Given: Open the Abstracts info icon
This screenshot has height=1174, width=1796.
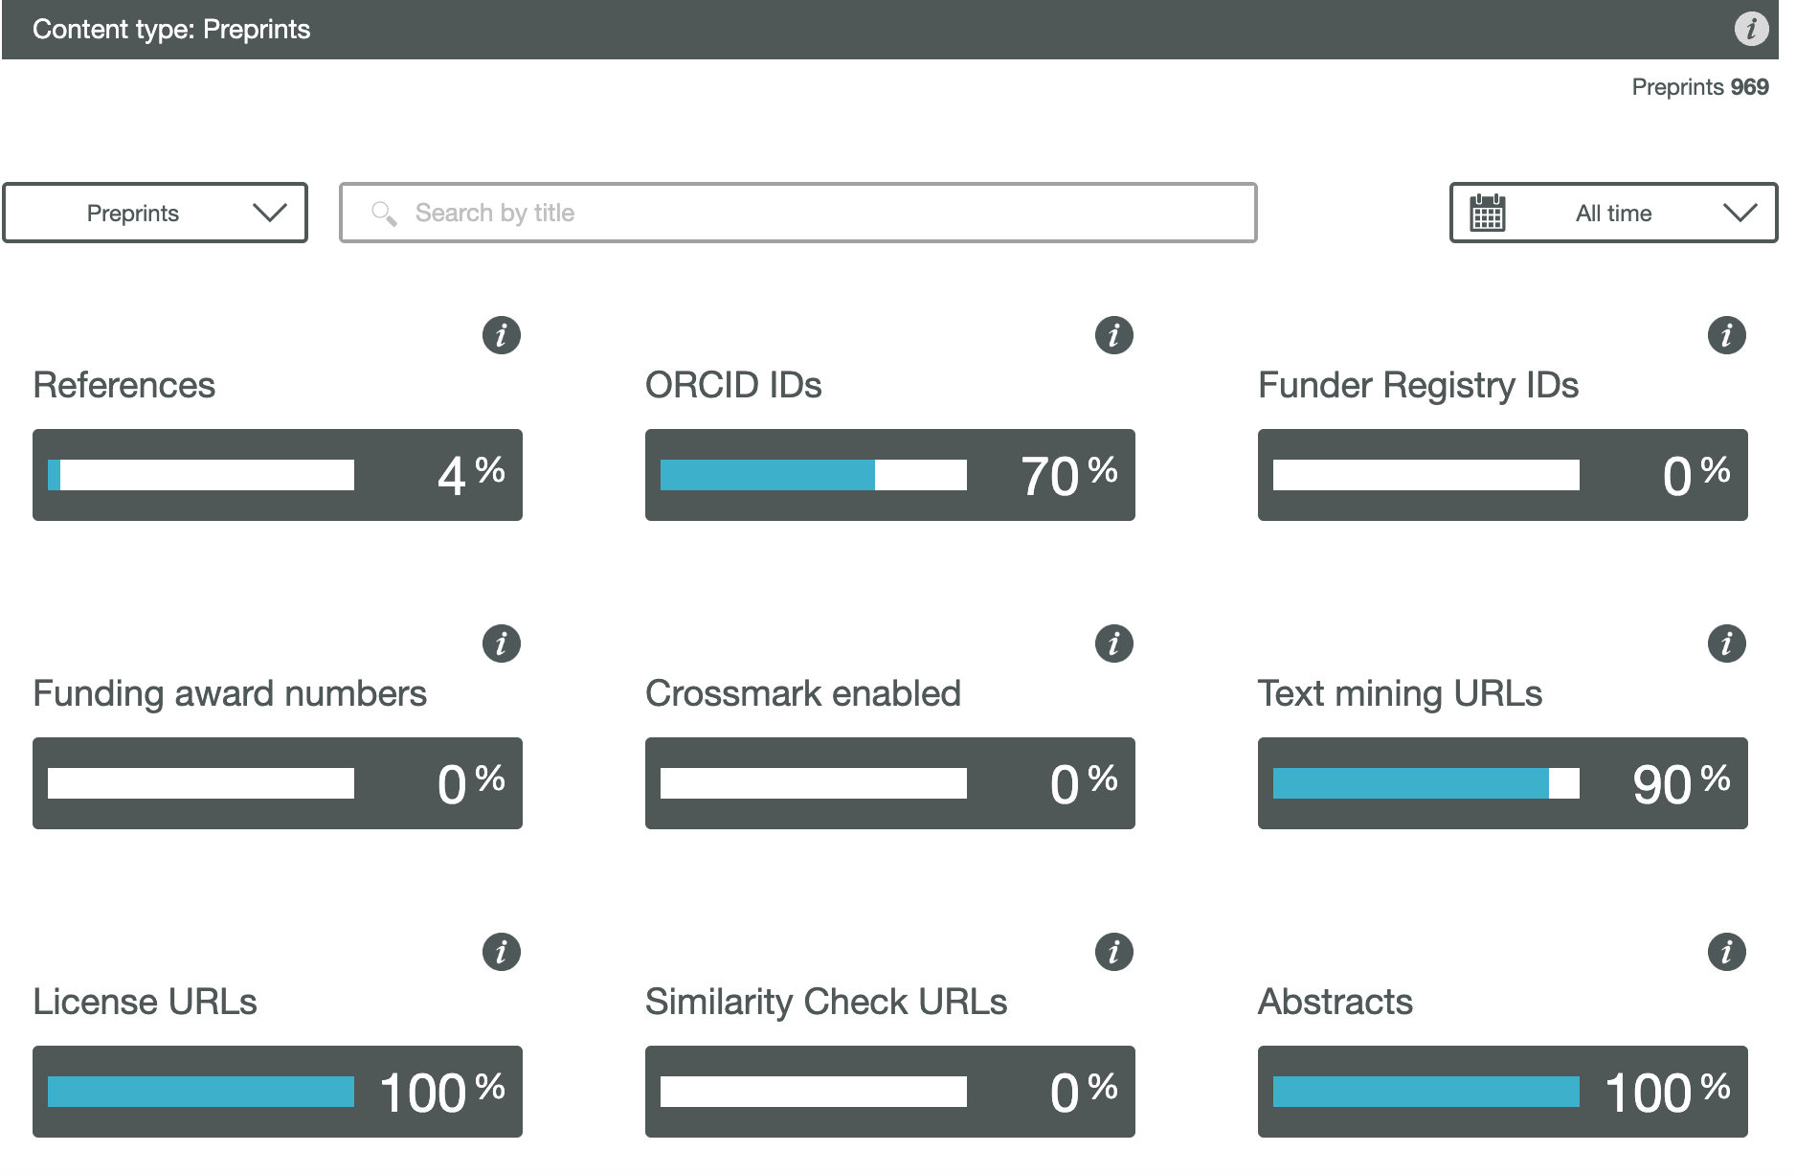Looking at the screenshot, I should click(x=1726, y=952).
